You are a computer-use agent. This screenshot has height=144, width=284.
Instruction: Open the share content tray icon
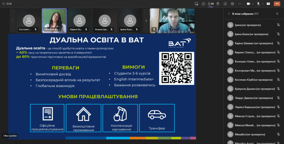[196, 3]
